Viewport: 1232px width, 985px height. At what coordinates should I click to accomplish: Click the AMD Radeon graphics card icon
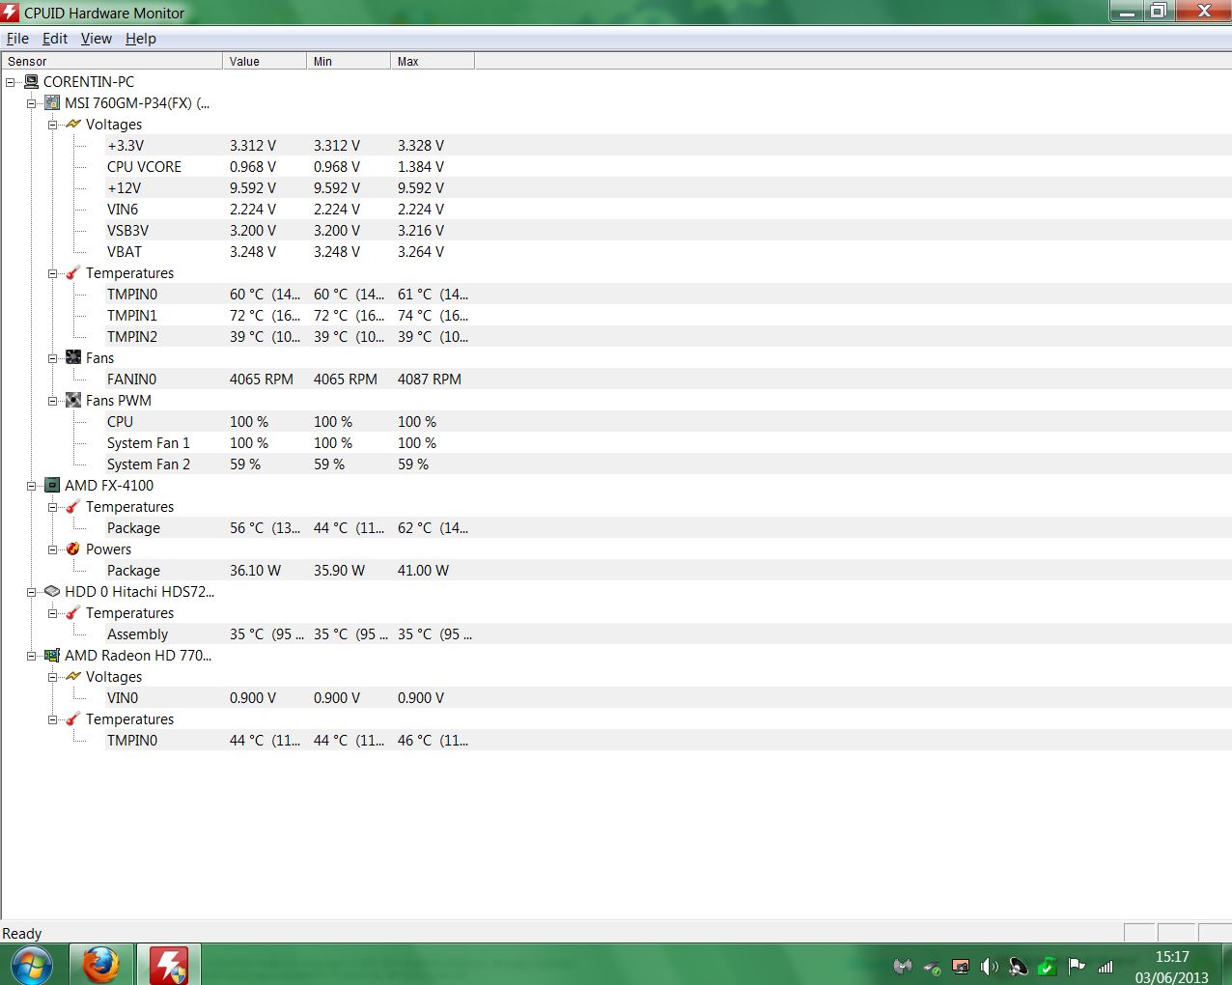(52, 656)
